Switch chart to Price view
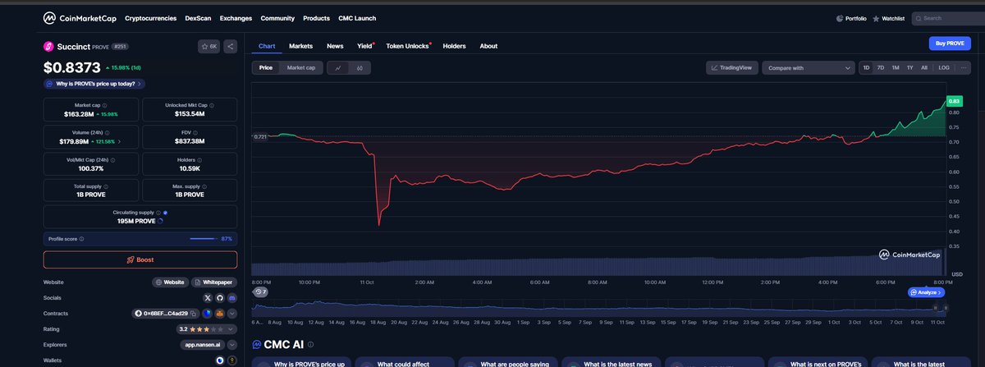The width and height of the screenshot is (985, 367). coord(266,68)
